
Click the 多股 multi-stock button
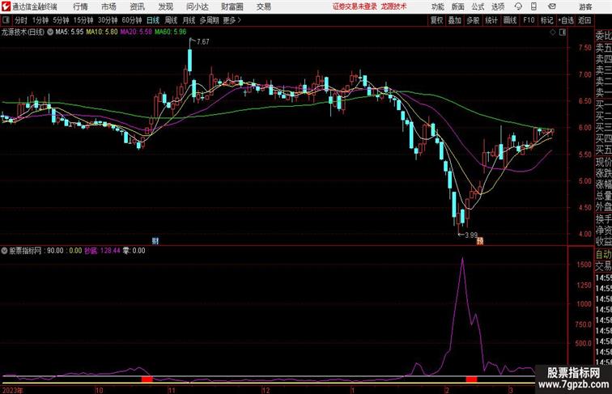tap(473, 20)
